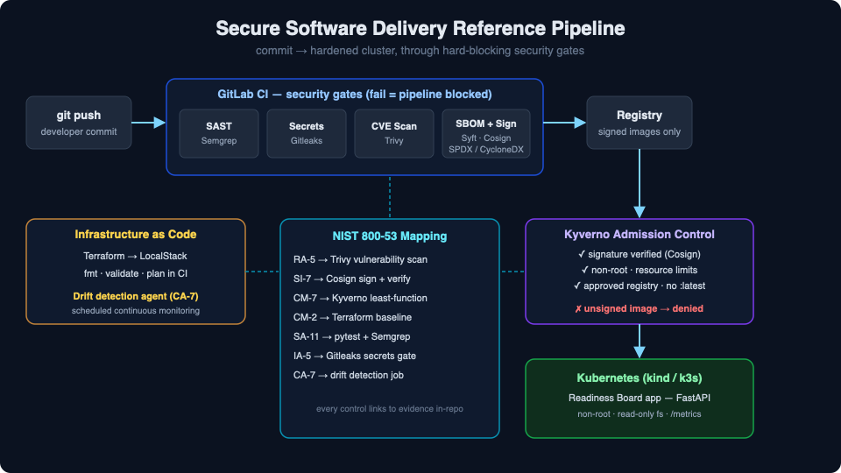
Task: Select the SAST Semgrep gate box
Action: tap(219, 133)
